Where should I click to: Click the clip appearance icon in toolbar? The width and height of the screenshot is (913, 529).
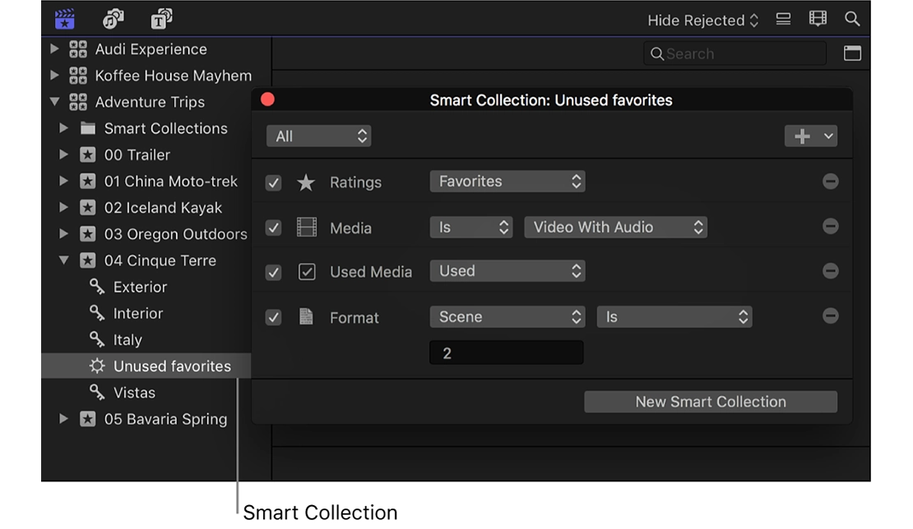pos(782,18)
